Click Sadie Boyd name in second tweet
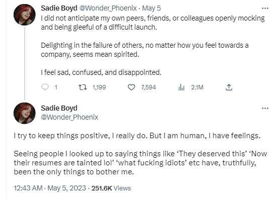Screen dimensions: 277x199 click(59, 108)
